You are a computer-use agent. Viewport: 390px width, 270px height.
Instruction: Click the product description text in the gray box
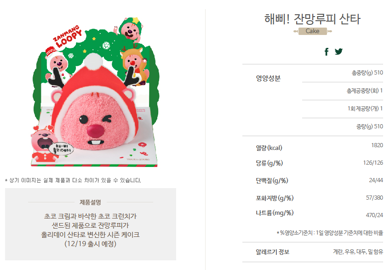90,230
